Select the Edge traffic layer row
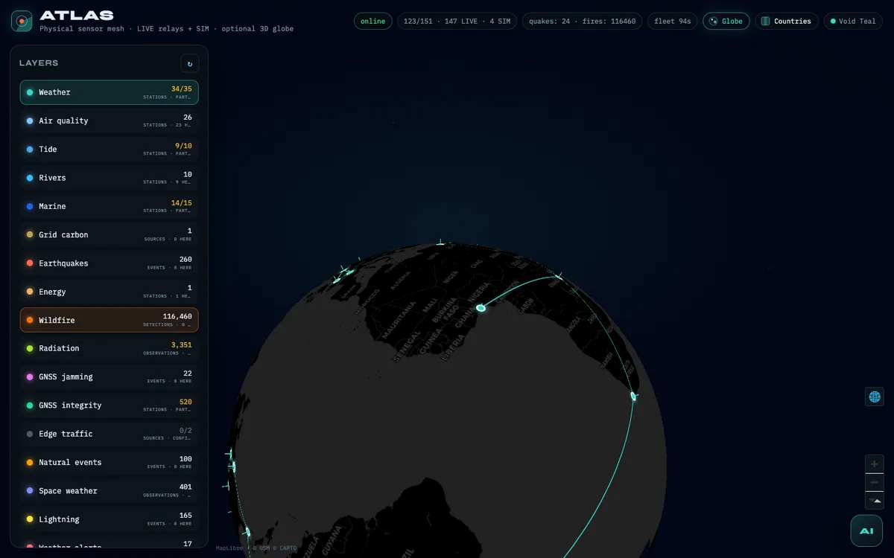Viewport: 894px width, 558px height. [x=110, y=434]
